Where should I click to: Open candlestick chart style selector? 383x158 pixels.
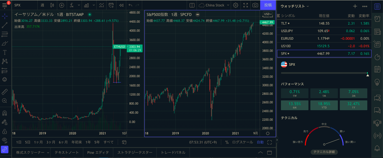[x=52, y=5]
